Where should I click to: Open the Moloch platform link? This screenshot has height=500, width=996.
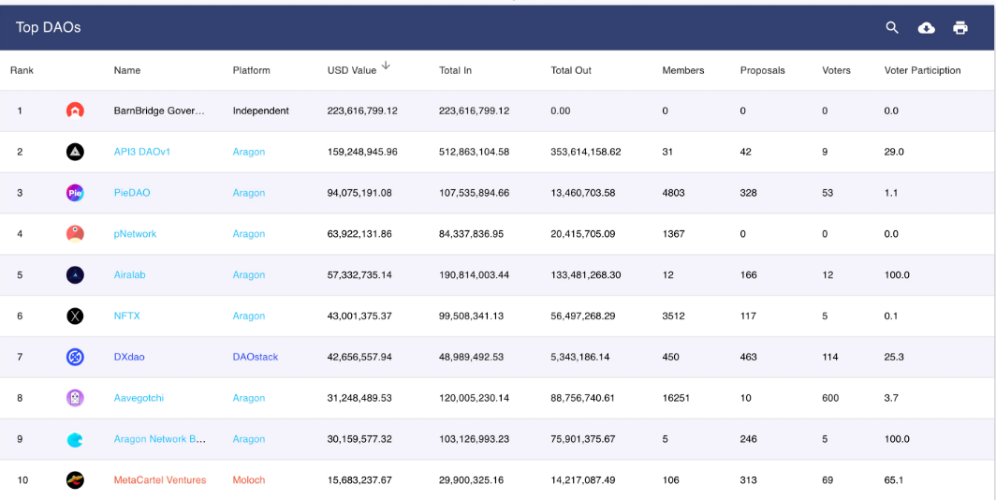(x=248, y=480)
